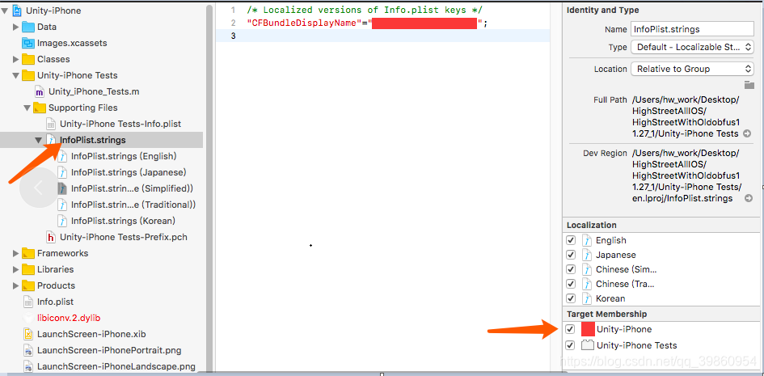This screenshot has width=764, height=376.
Task: Click the Name field showing InfoPlist.strings
Action: pos(692,29)
